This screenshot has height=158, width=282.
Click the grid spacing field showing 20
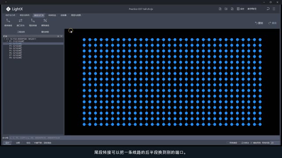click(275, 143)
